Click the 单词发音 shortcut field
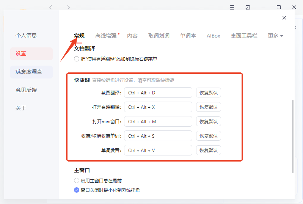 (158, 150)
